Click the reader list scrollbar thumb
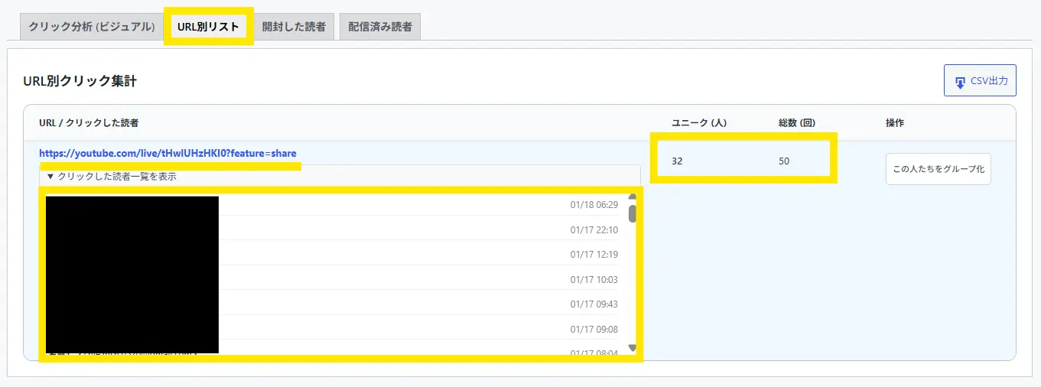 point(633,213)
